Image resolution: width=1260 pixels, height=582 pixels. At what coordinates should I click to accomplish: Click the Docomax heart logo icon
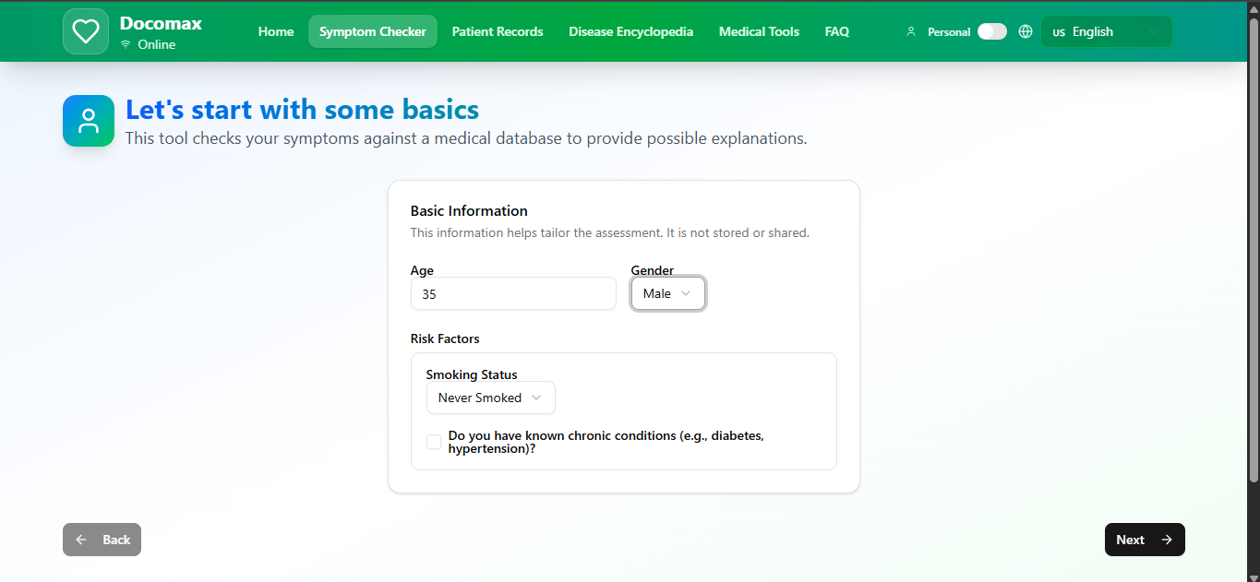(x=86, y=31)
